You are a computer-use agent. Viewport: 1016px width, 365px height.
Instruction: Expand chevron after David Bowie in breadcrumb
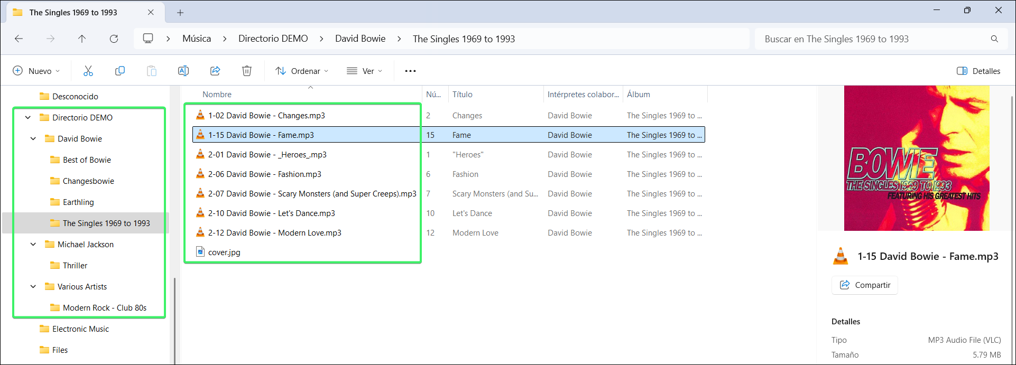click(x=399, y=39)
